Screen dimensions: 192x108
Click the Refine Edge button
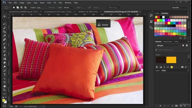pos(113,7)
